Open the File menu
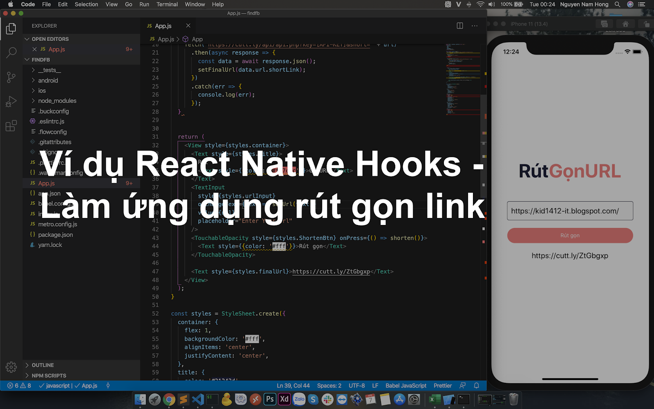Viewport: 654px width, 409px height. pyautogui.click(x=47, y=4)
